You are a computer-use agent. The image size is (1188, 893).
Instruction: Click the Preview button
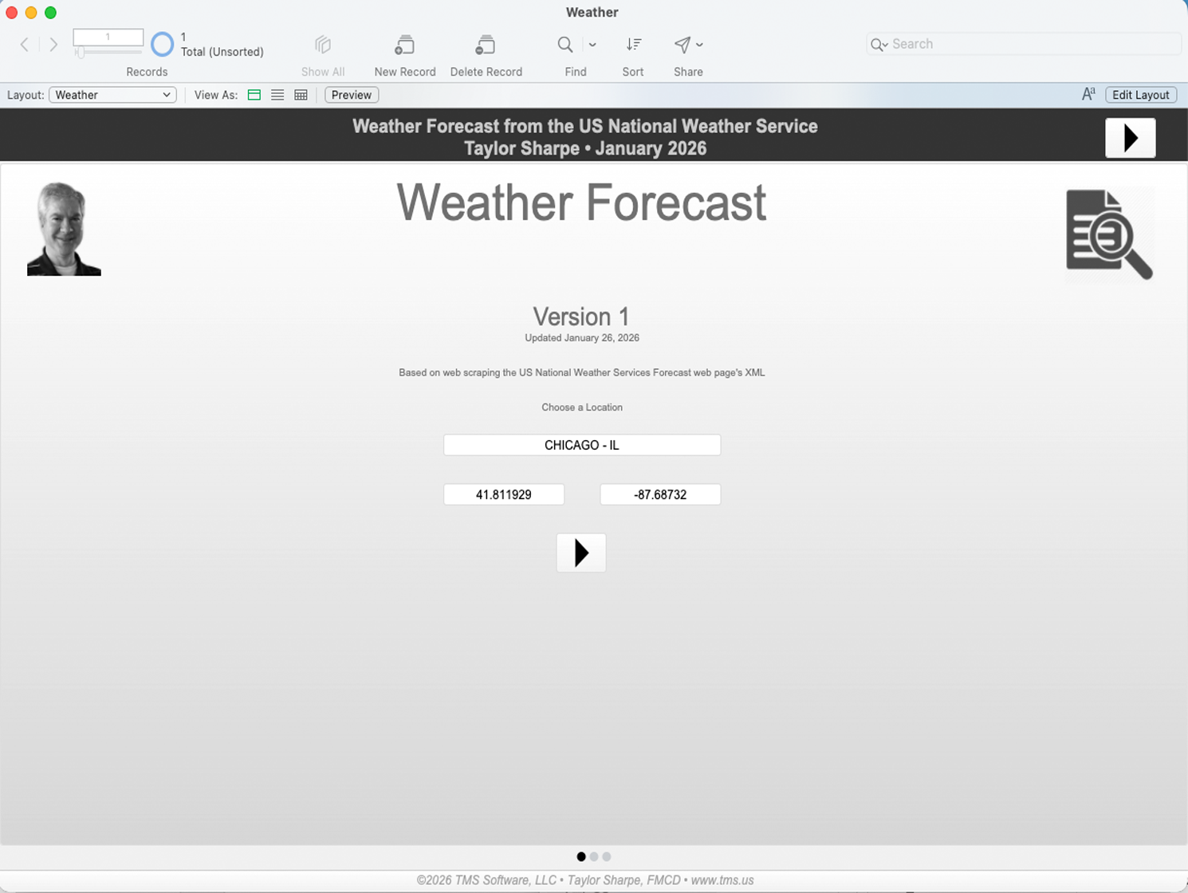coord(351,95)
